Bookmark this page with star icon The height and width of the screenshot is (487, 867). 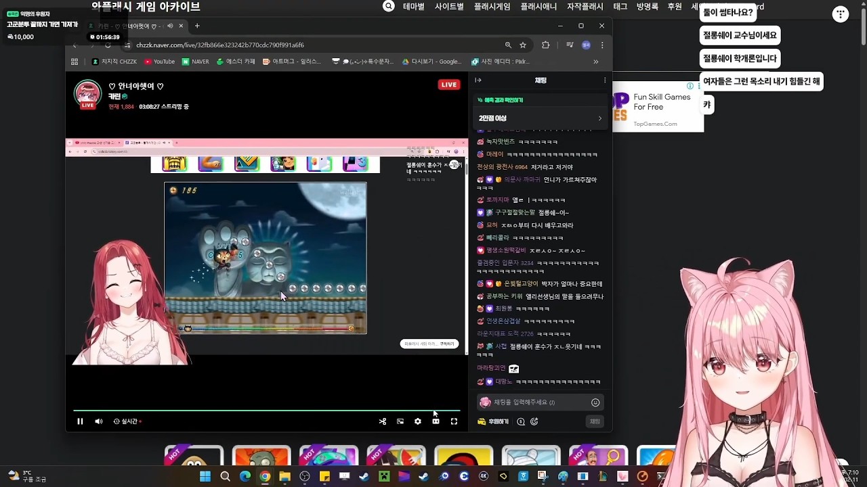tap(523, 45)
